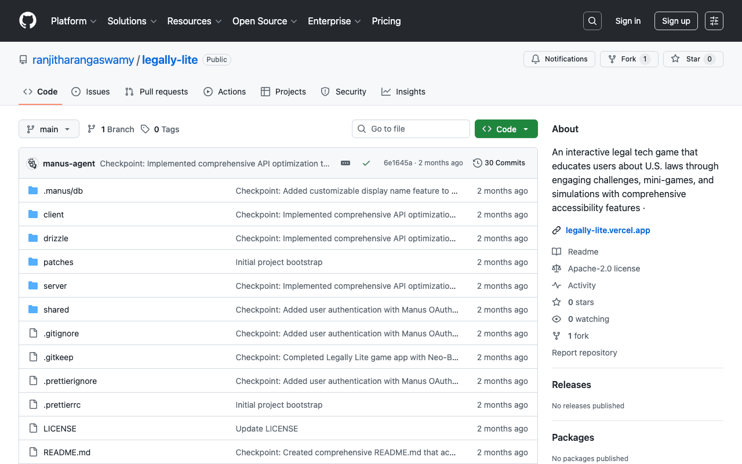View the green check commit status
Viewport: 742px width, 464px height.
[366, 163]
